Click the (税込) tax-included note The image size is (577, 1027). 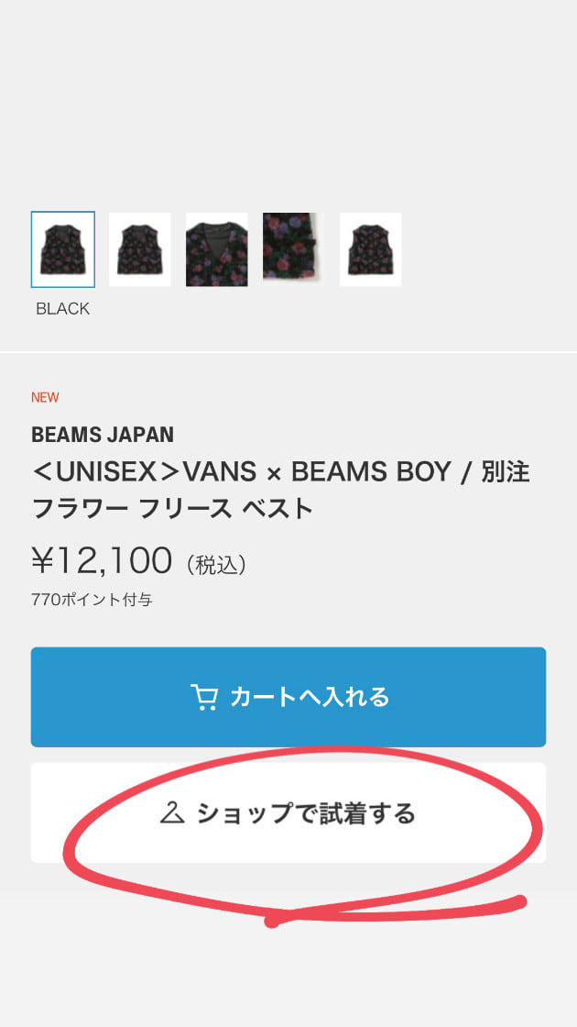[x=216, y=564]
